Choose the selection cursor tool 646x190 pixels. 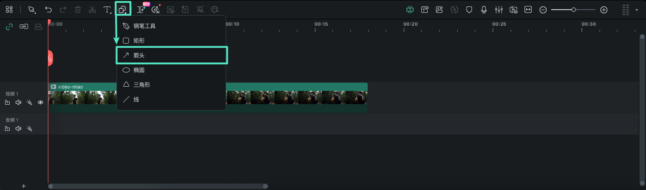pyautogui.click(x=32, y=9)
